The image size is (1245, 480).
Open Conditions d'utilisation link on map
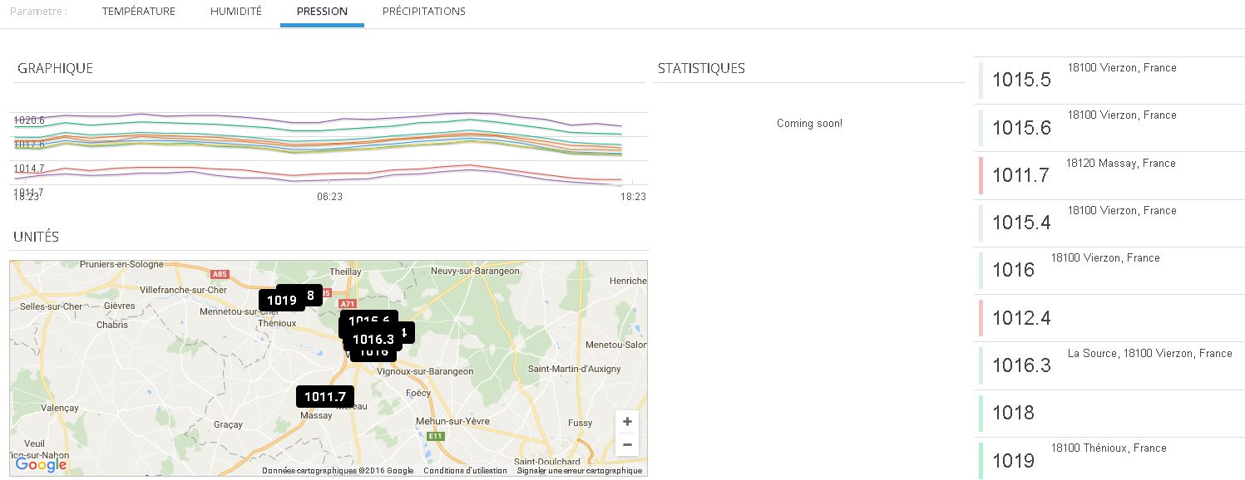[x=465, y=471]
